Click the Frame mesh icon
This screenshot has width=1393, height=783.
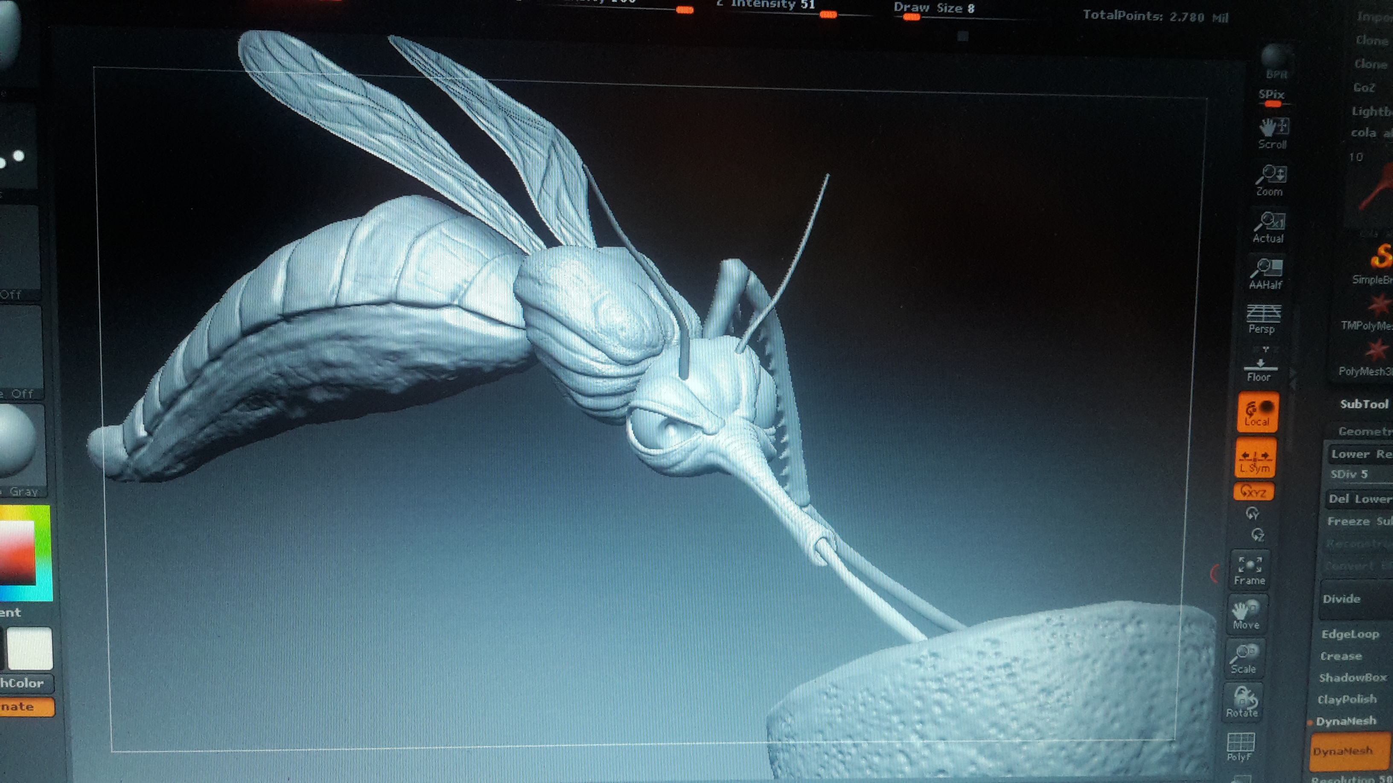coord(1250,570)
